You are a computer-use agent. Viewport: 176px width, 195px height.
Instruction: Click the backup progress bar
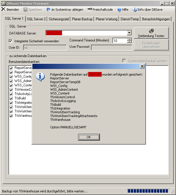149,191
